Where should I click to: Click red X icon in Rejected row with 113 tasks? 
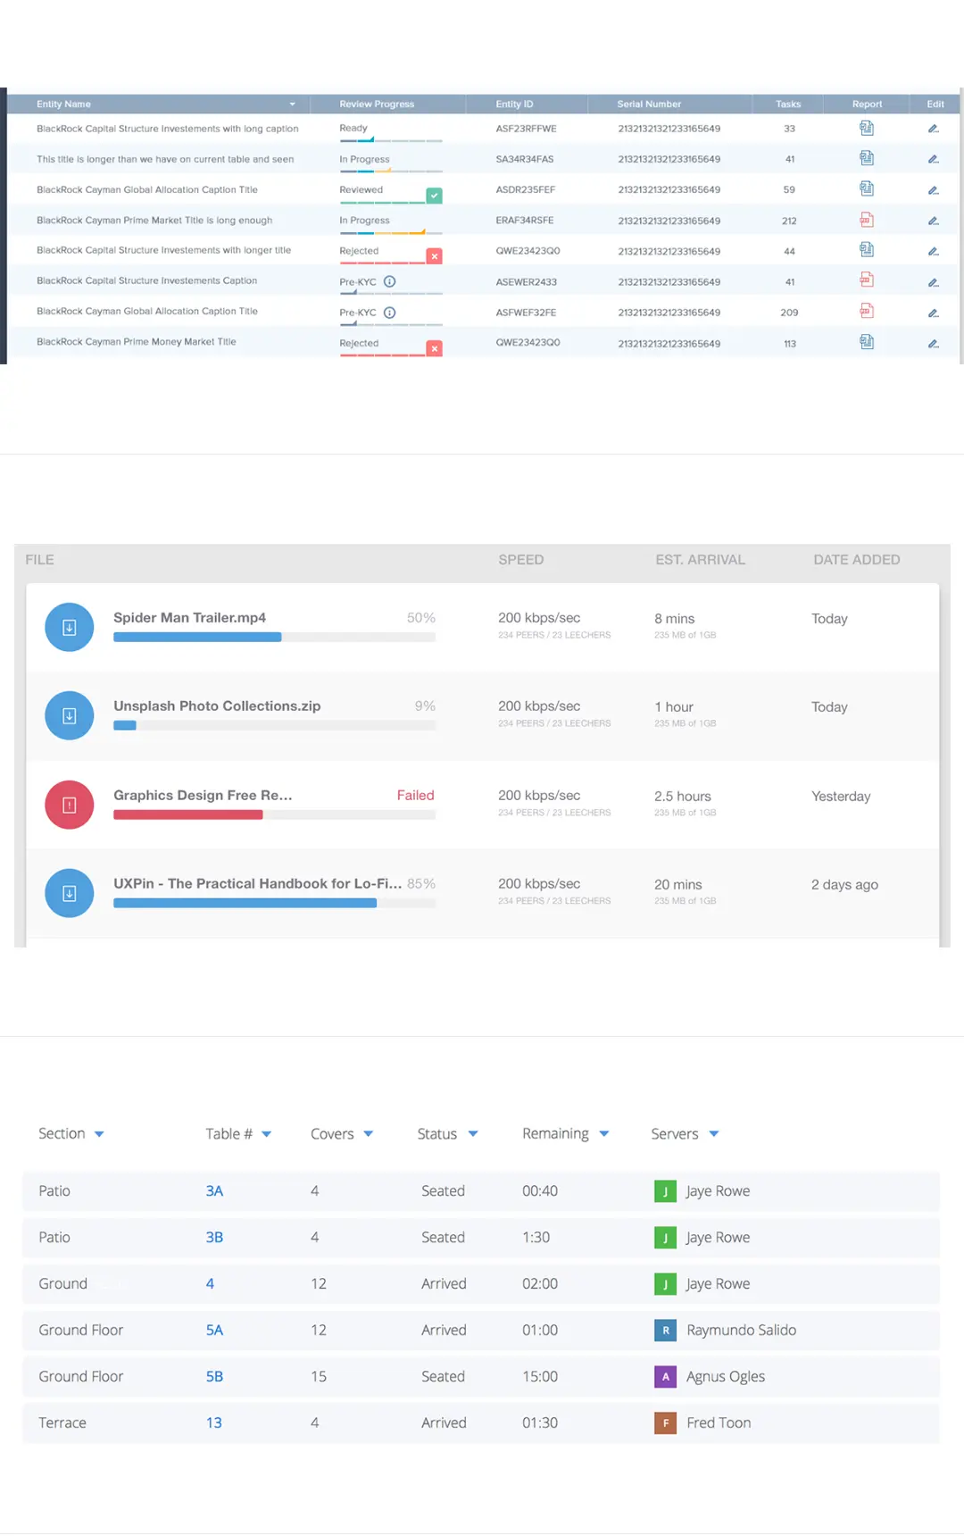435,348
